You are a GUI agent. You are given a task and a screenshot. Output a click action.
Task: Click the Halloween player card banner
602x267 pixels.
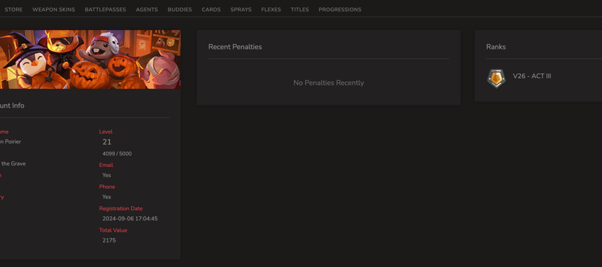(90, 59)
